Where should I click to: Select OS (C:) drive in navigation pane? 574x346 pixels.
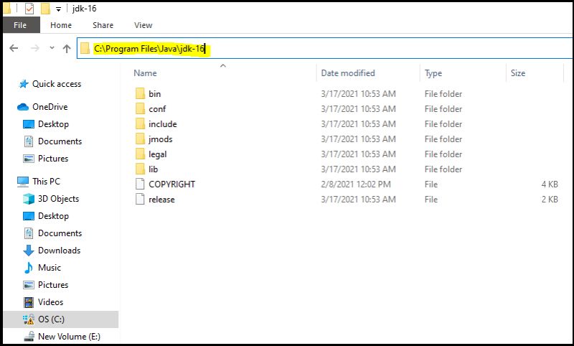pos(51,319)
